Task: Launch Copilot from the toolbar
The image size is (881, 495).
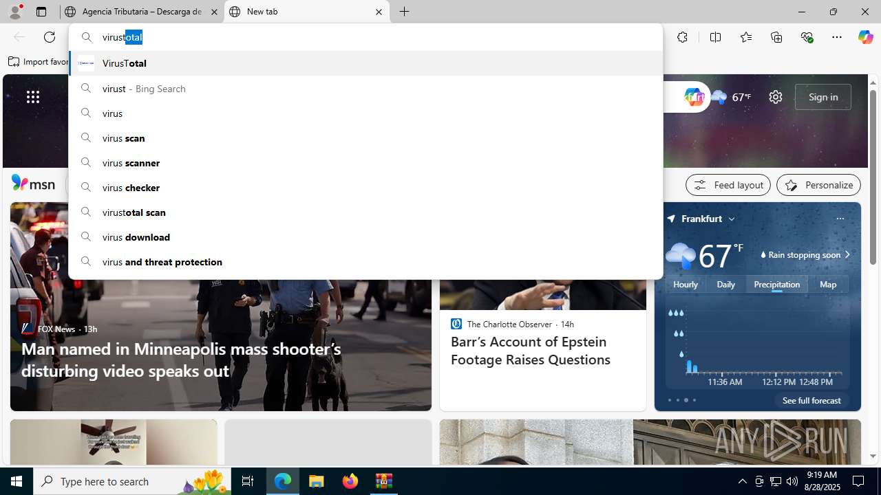Action: [865, 37]
